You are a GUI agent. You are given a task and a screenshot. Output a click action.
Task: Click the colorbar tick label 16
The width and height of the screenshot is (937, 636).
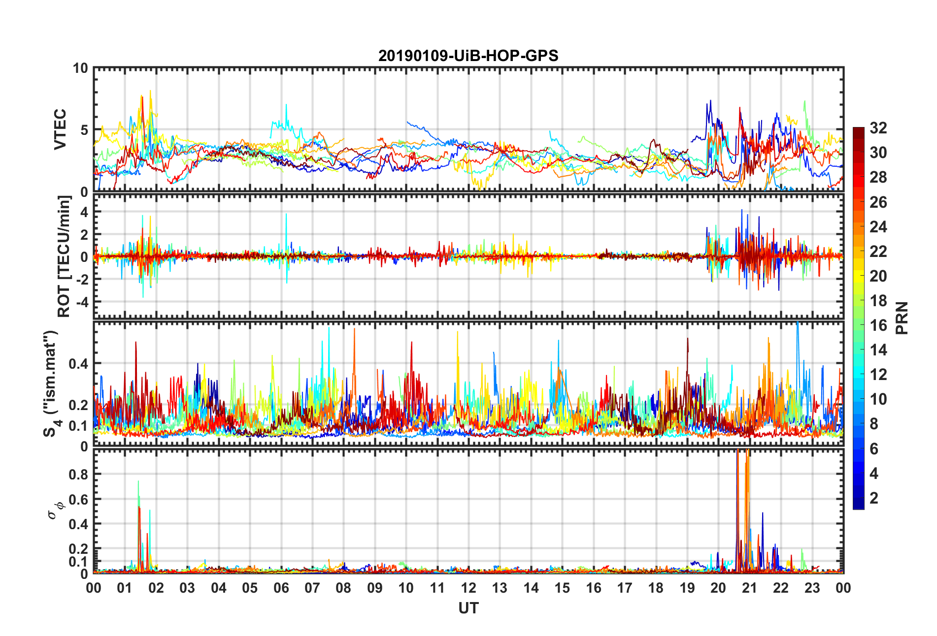tap(878, 325)
